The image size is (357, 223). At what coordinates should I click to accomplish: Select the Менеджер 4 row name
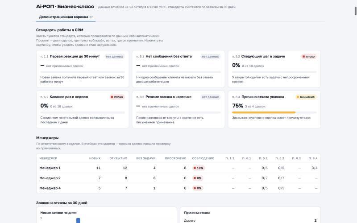pyautogui.click(x=50, y=188)
